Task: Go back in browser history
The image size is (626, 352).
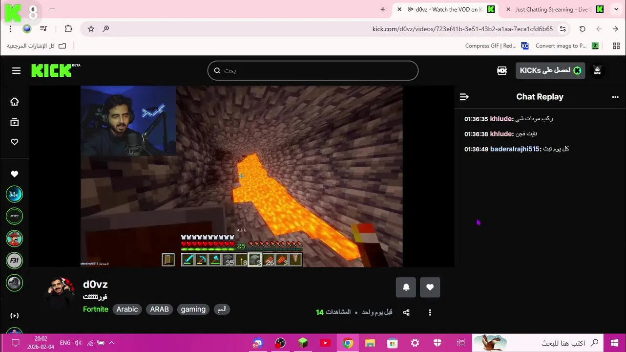Action: pyautogui.click(x=615, y=29)
